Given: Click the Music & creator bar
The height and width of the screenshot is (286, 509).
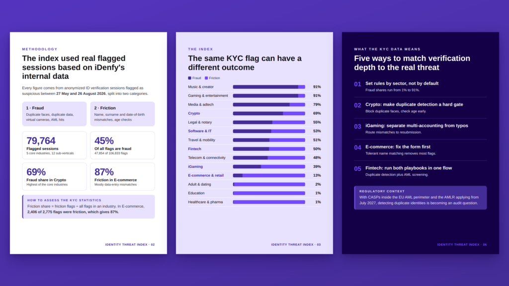Looking at the screenshot, I should point(269,87).
